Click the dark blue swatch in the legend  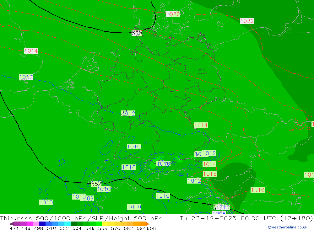[x=42, y=224]
